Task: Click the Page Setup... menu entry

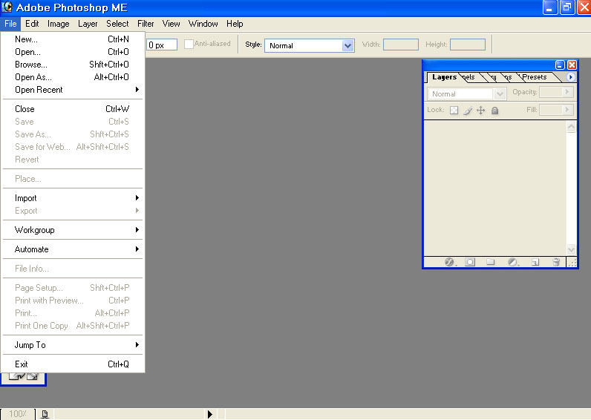Action: tap(72, 288)
